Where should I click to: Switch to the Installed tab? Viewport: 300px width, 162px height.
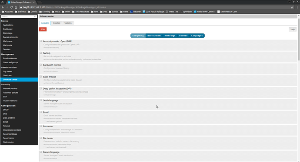(57, 23)
